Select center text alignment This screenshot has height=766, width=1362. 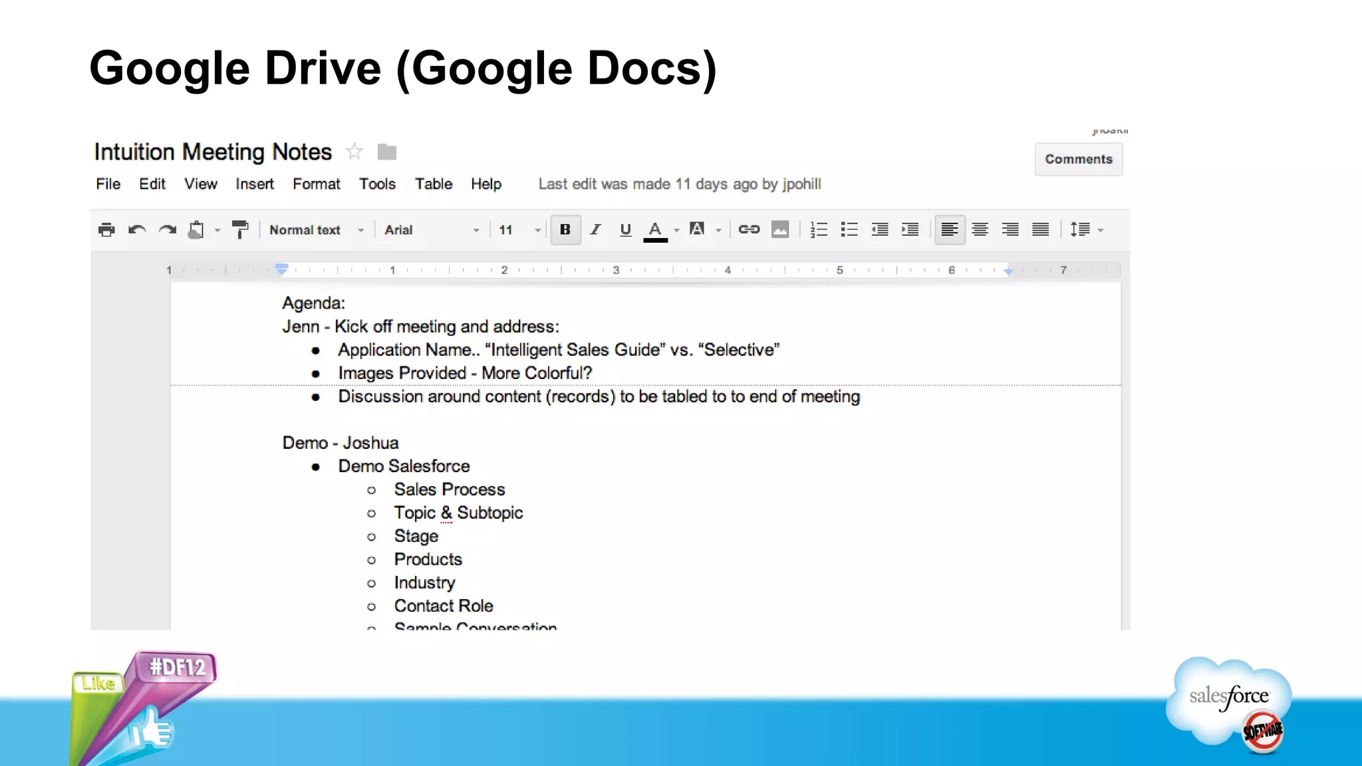pyautogui.click(x=980, y=230)
